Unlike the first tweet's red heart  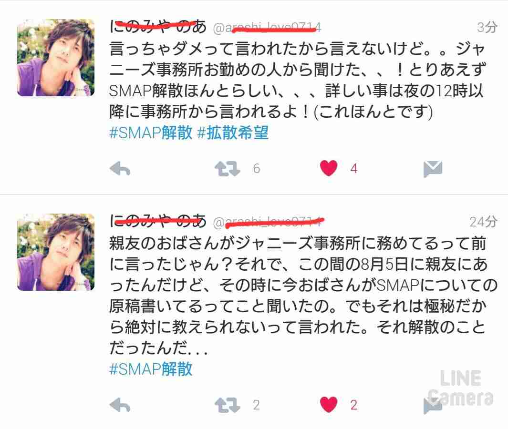click(329, 168)
